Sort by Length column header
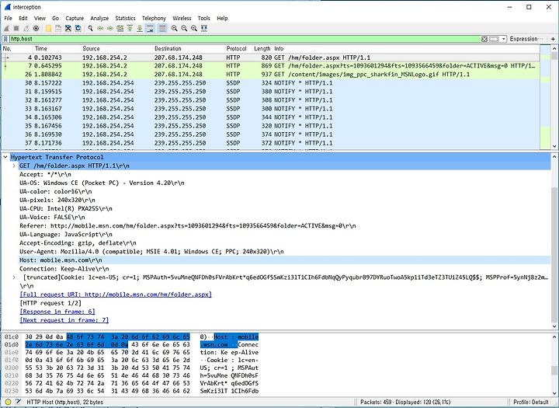 pyautogui.click(x=262, y=48)
